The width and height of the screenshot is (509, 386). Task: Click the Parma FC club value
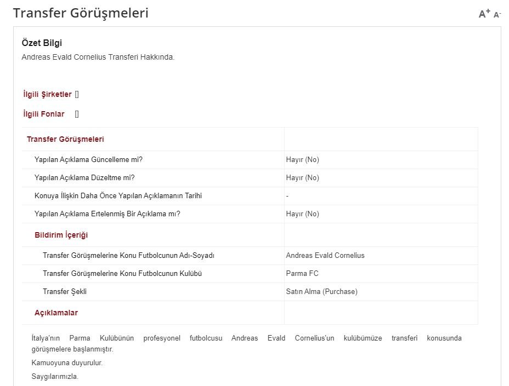coord(302,273)
